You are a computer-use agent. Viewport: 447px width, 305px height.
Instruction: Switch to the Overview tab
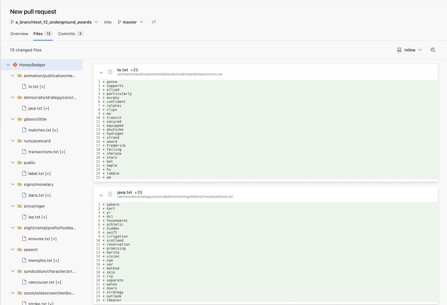pos(19,34)
